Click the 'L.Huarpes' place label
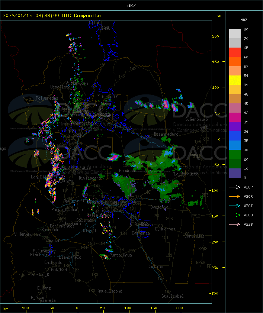Screen dimensions: 263x313 tap(165, 229)
